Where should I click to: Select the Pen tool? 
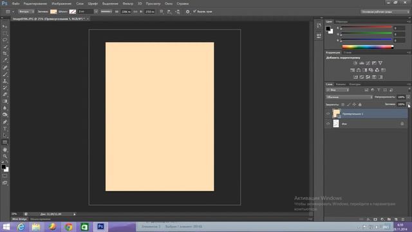pyautogui.click(x=5, y=122)
